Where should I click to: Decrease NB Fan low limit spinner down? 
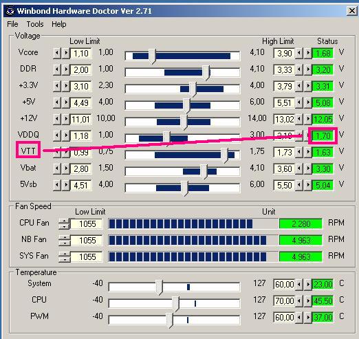pos(65,243)
